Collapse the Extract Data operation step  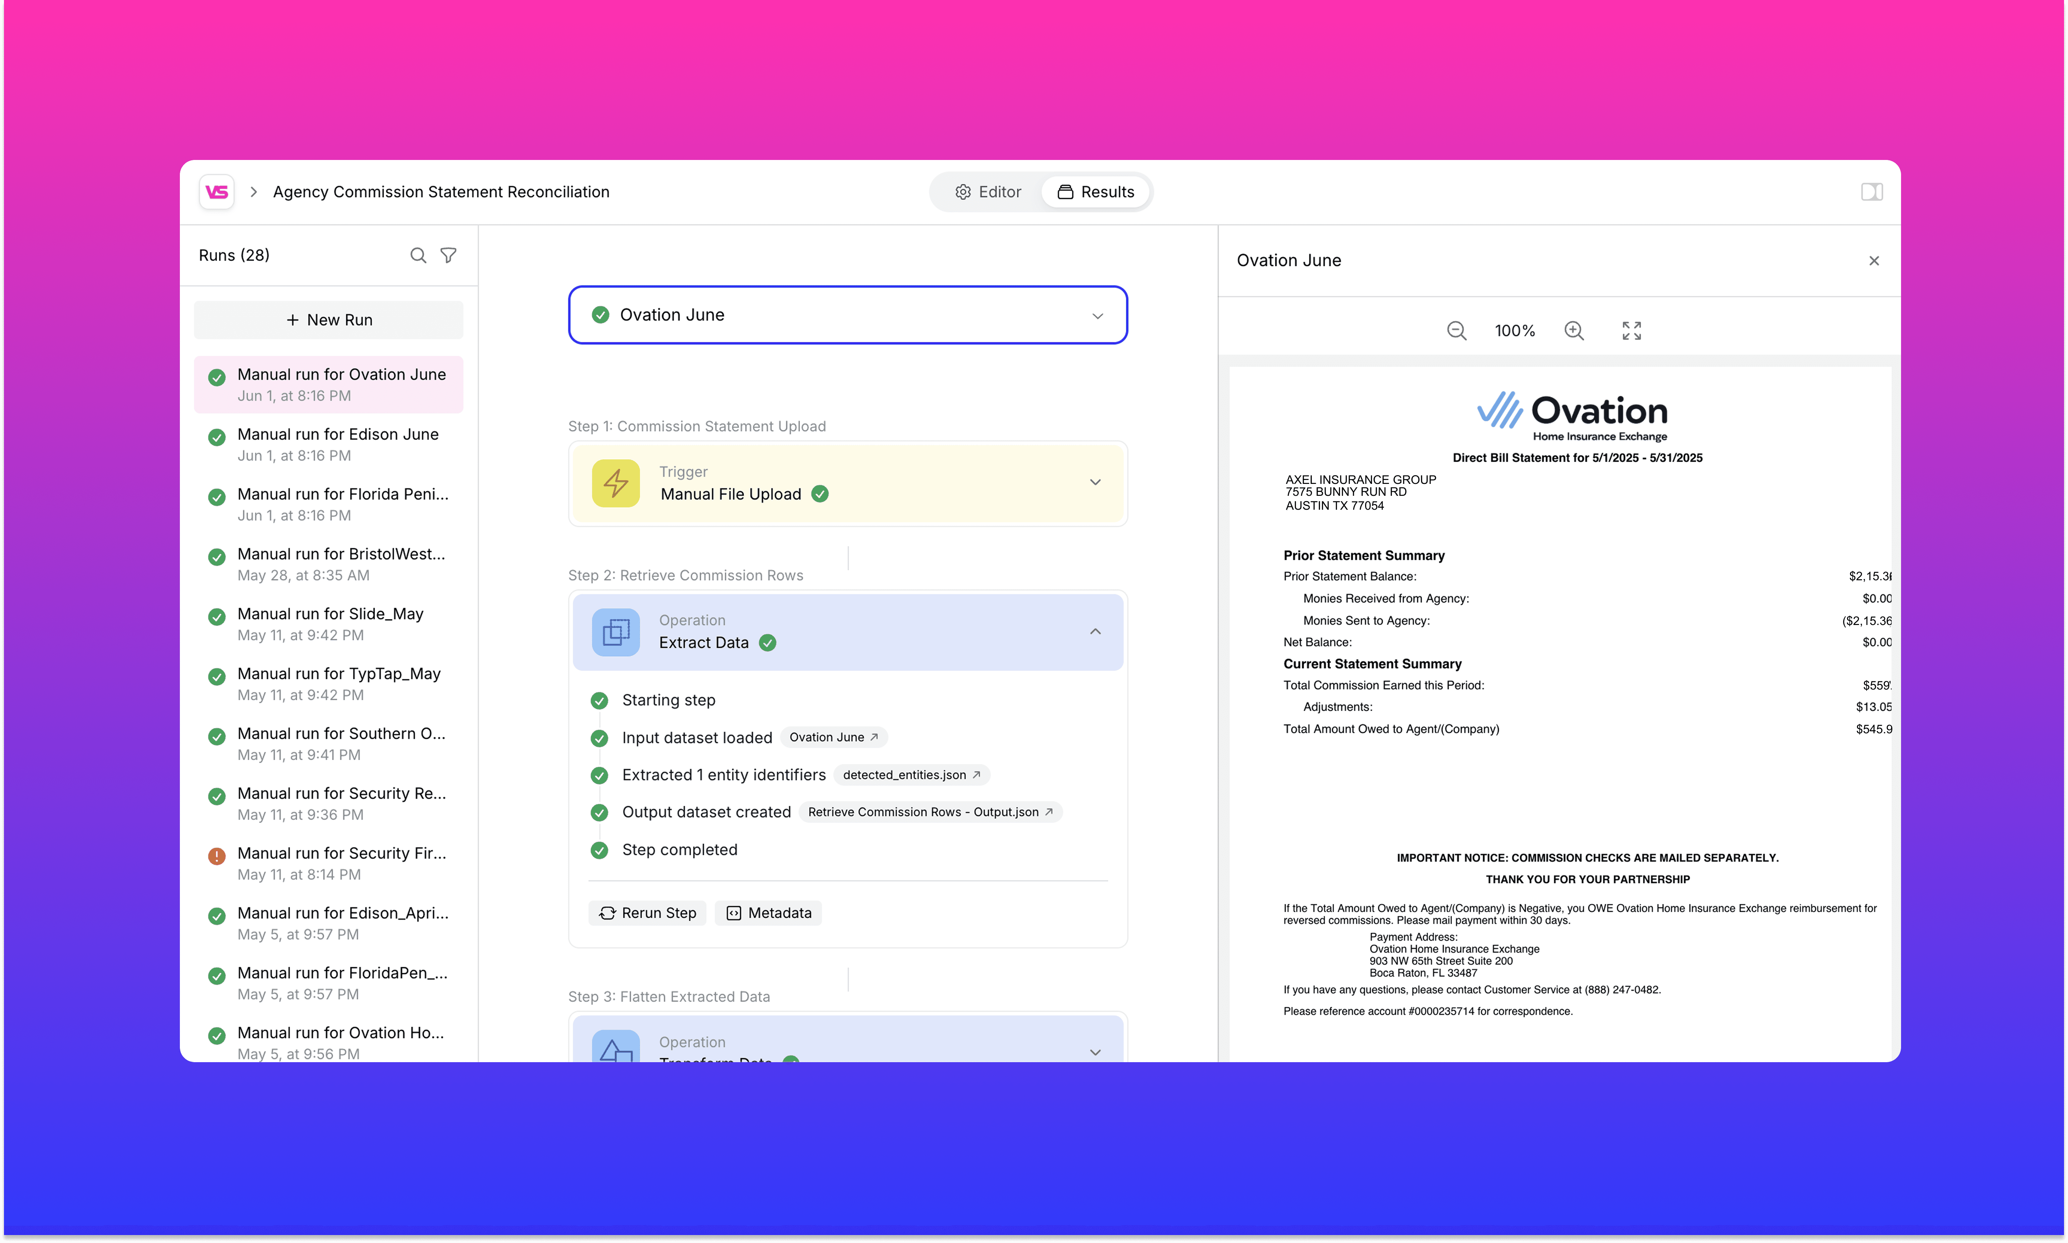coord(1095,632)
